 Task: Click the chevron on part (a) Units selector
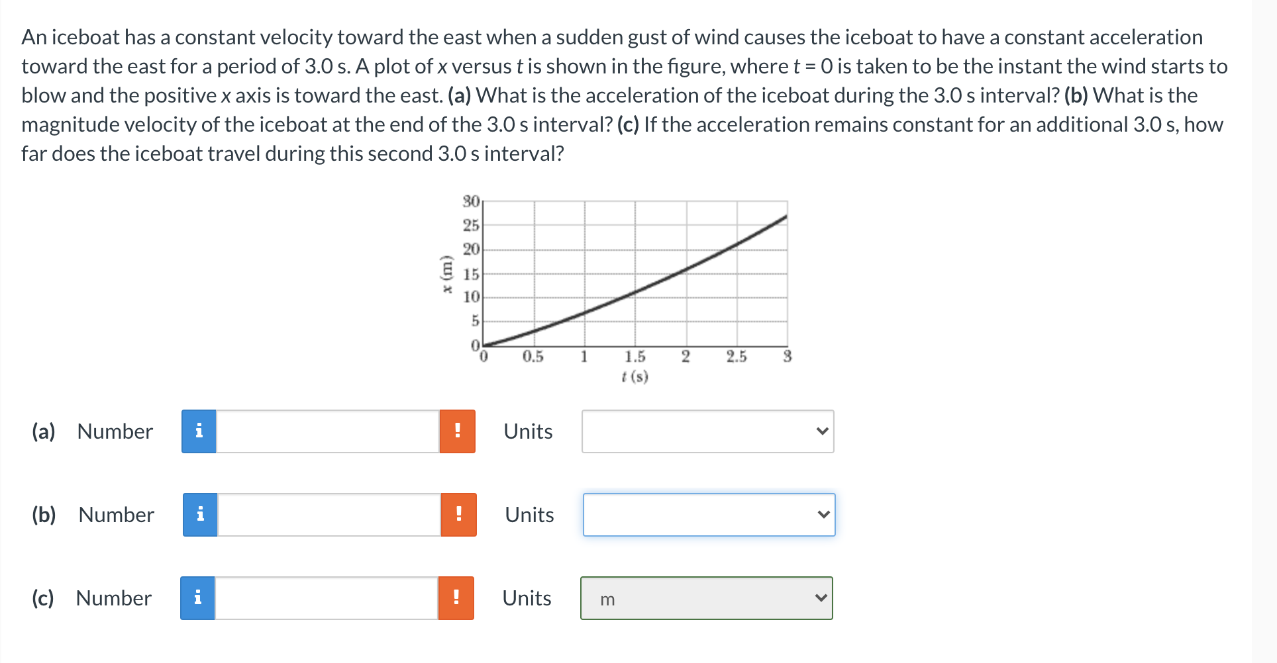[x=822, y=431]
